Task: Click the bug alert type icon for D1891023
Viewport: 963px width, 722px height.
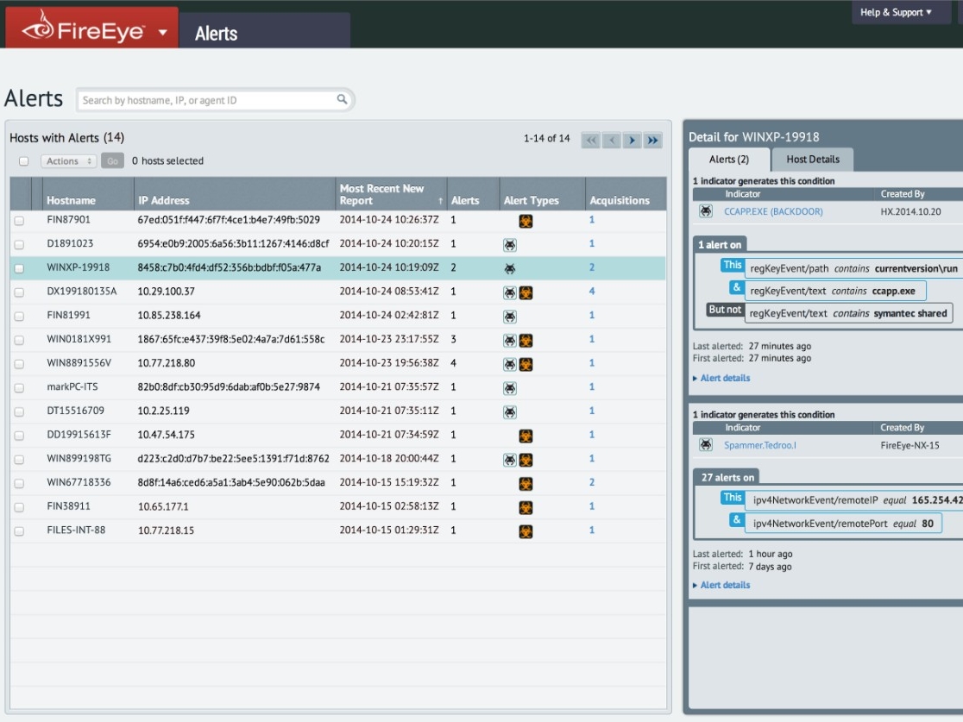Action: [x=510, y=245]
